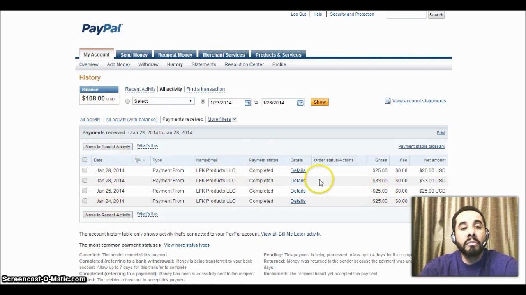
Task: Open the Products & Services tab
Action: 278,55
